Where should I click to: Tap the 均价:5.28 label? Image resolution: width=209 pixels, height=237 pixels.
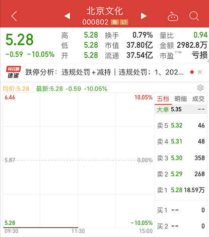click(x=16, y=89)
